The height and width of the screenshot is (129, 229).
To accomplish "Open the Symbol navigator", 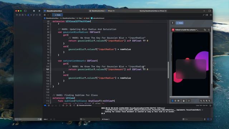I will point(23,15).
